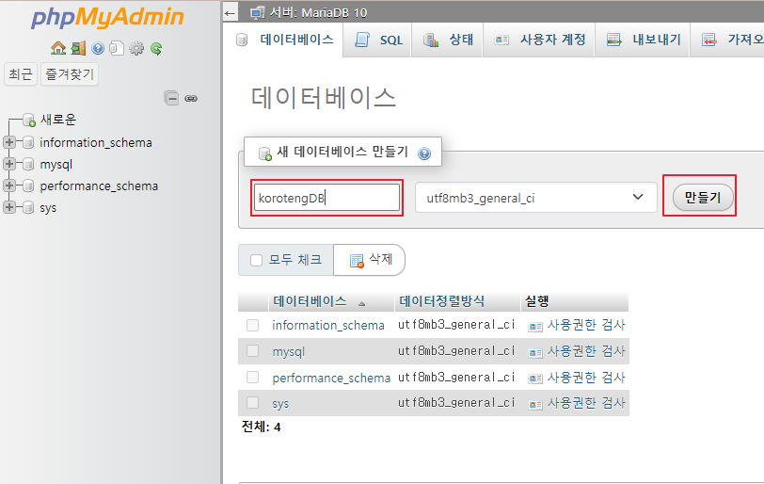Image resolution: width=764 pixels, height=484 pixels.
Task: Click the home icon in sidebar
Action: coord(58,48)
